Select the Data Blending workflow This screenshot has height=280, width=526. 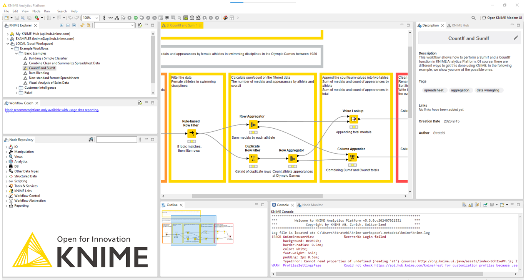(39, 73)
